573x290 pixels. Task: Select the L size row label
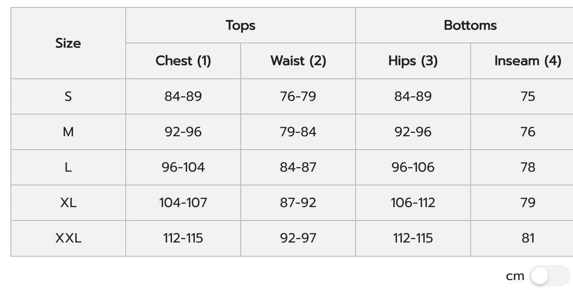pyautogui.click(x=68, y=167)
